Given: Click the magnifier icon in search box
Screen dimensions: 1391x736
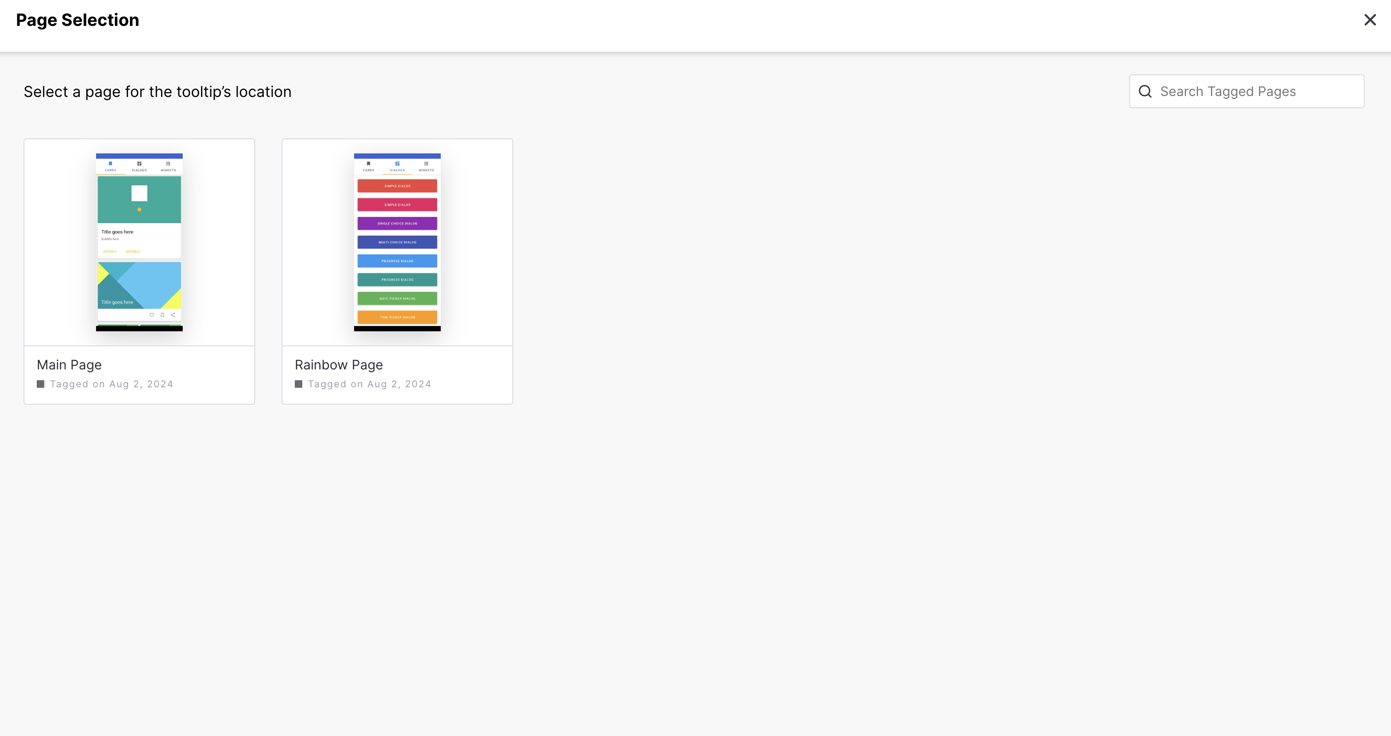Looking at the screenshot, I should [x=1145, y=91].
